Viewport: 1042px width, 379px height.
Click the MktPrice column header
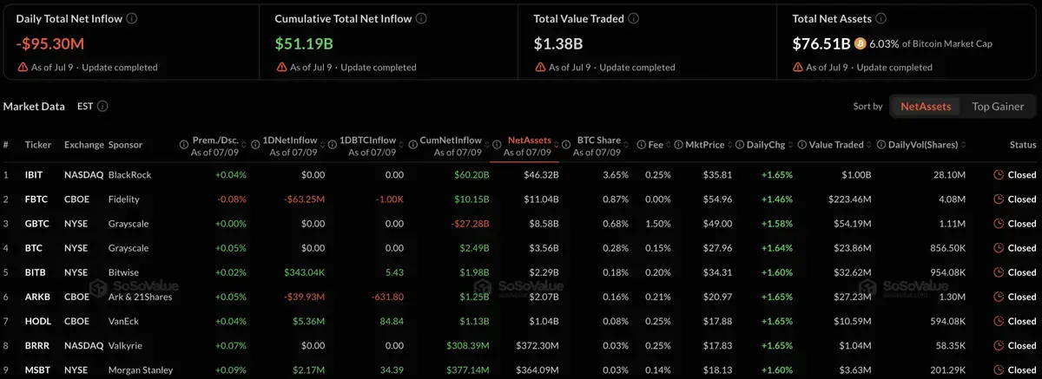[x=703, y=145]
